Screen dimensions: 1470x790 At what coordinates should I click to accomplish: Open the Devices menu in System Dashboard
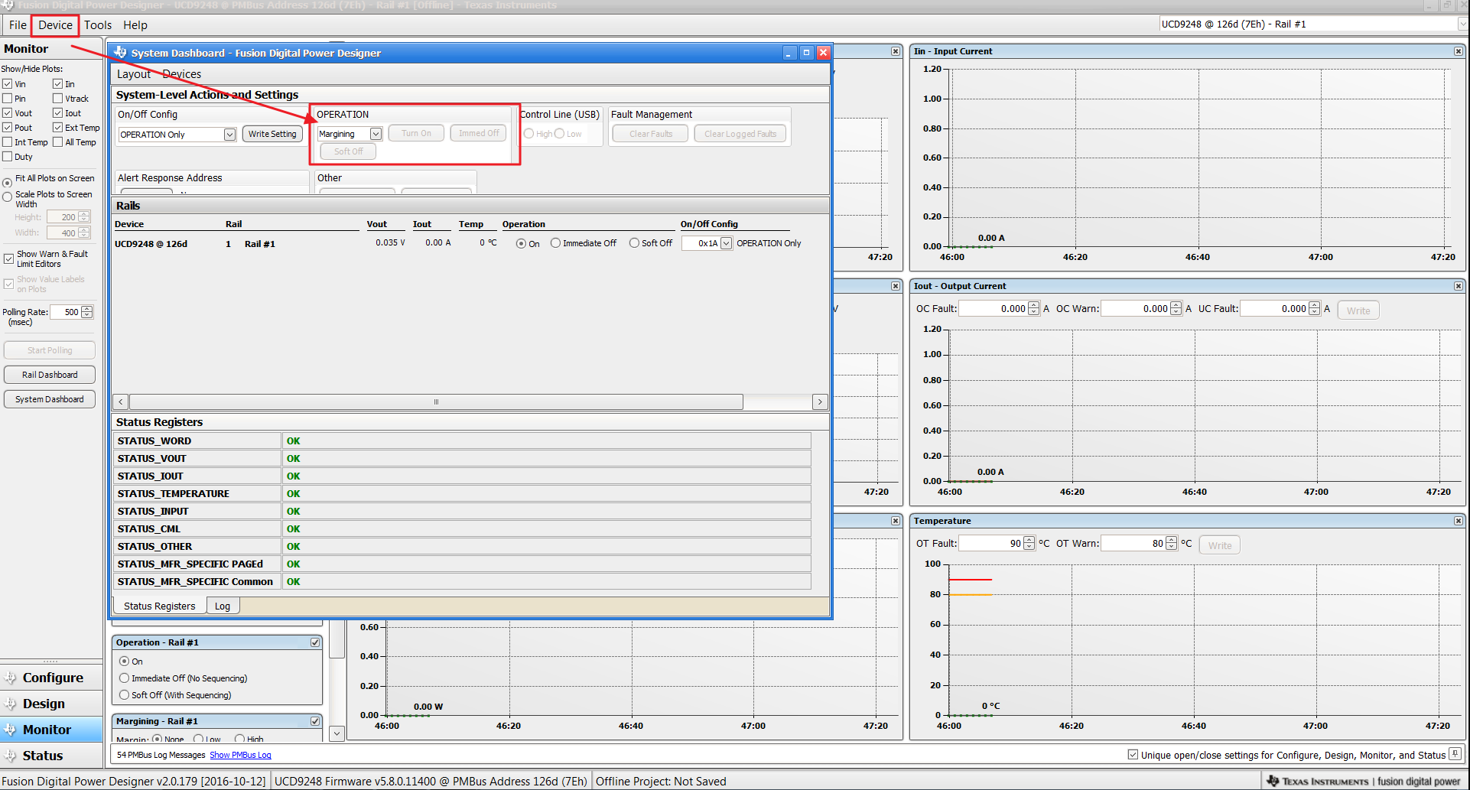[x=182, y=74]
